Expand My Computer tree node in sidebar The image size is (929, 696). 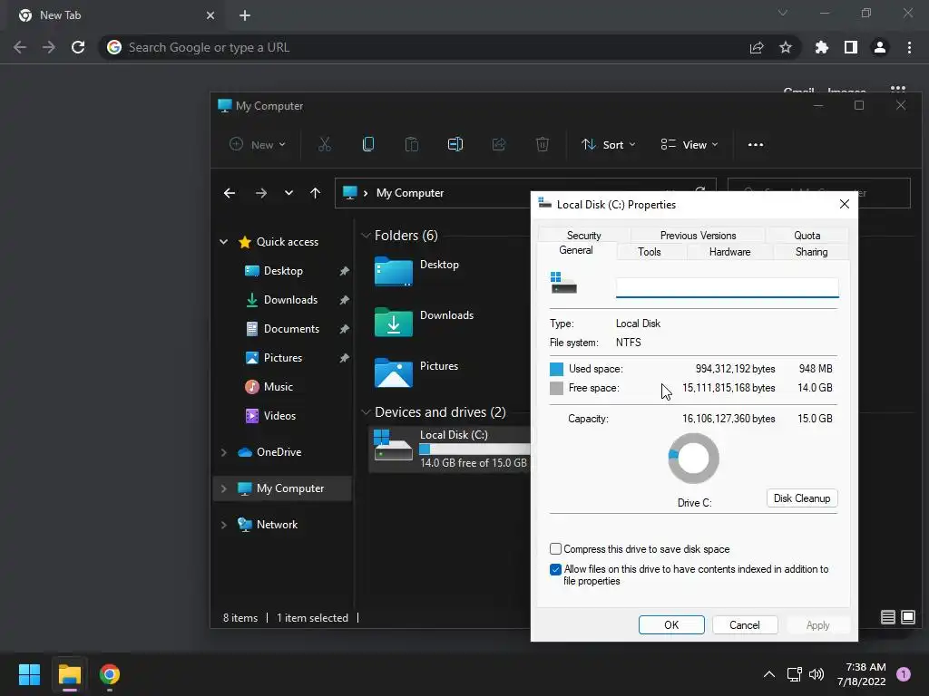click(223, 488)
